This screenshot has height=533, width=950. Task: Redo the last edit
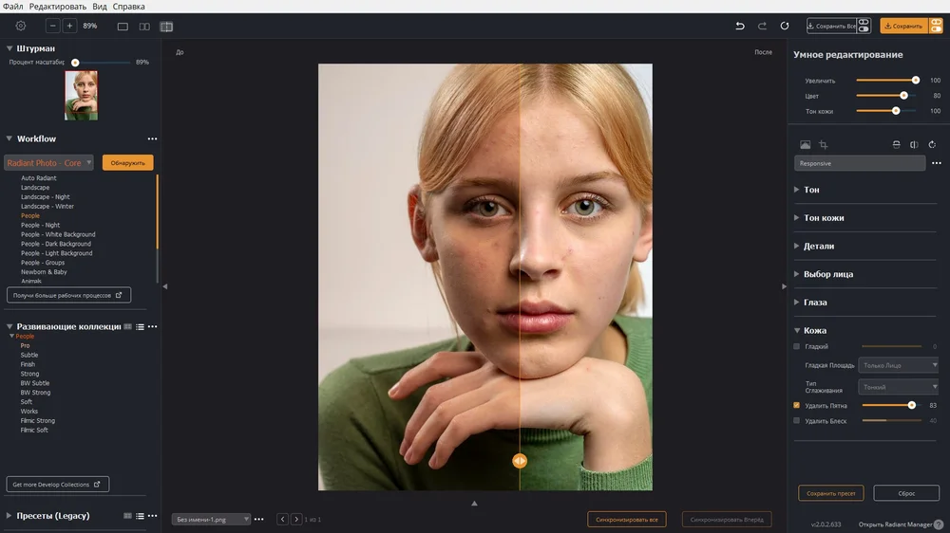762,26
